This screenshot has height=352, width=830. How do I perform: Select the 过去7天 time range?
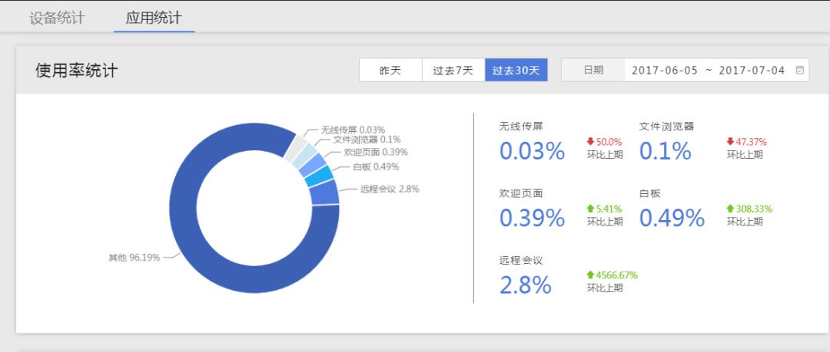453,70
